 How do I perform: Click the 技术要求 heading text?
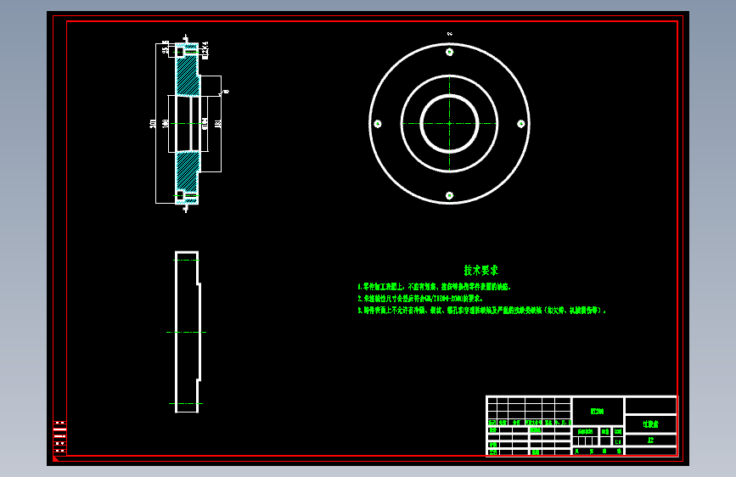coord(480,271)
